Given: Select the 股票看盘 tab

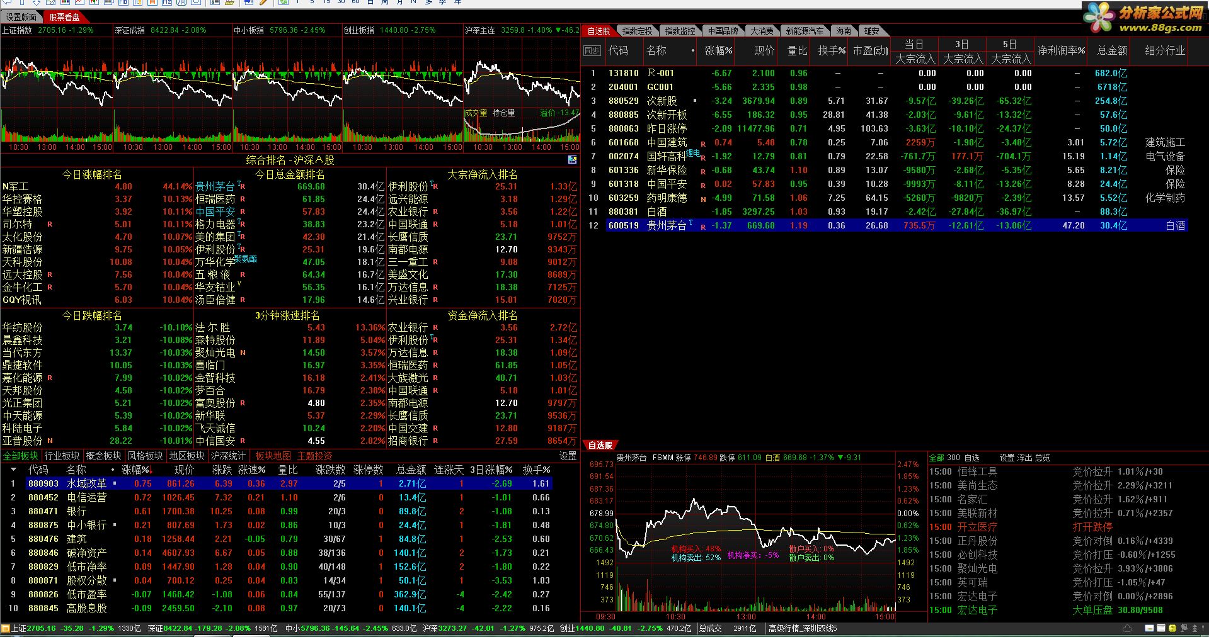Looking at the screenshot, I should point(65,17).
